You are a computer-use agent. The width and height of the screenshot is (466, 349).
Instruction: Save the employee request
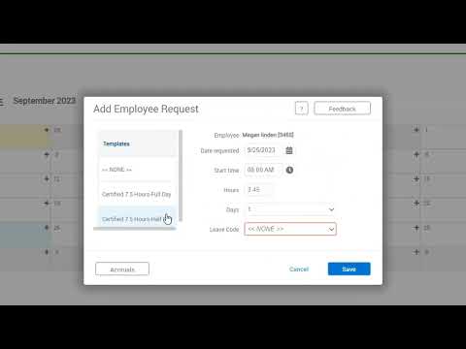[349, 269]
